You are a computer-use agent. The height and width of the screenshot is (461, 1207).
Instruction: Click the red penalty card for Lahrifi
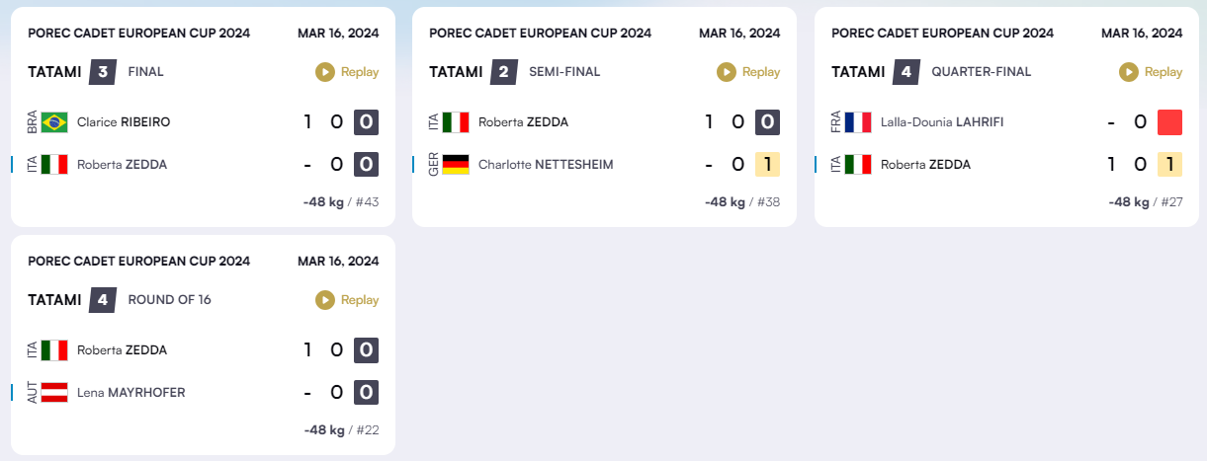[x=1170, y=122]
